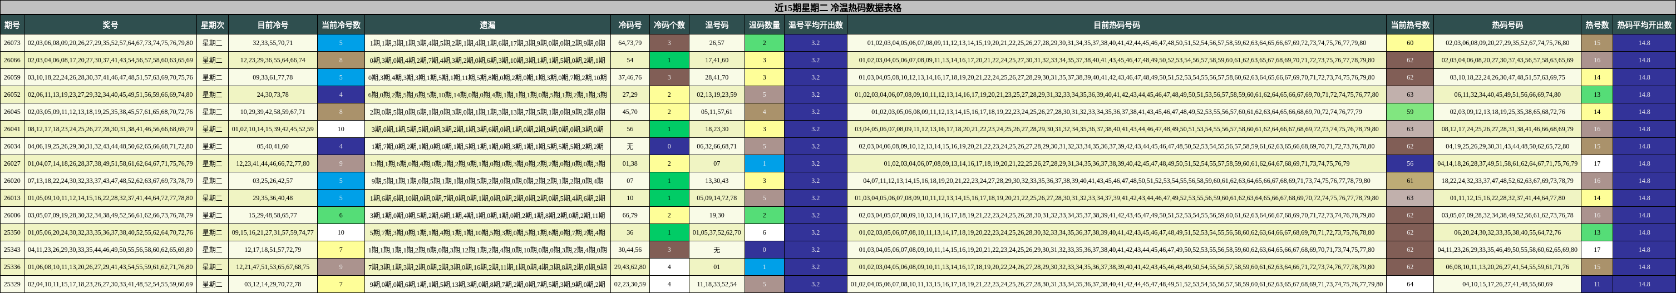
Task: Click 当前热号数 cell 59 in row 26045
Action: 1410,112
